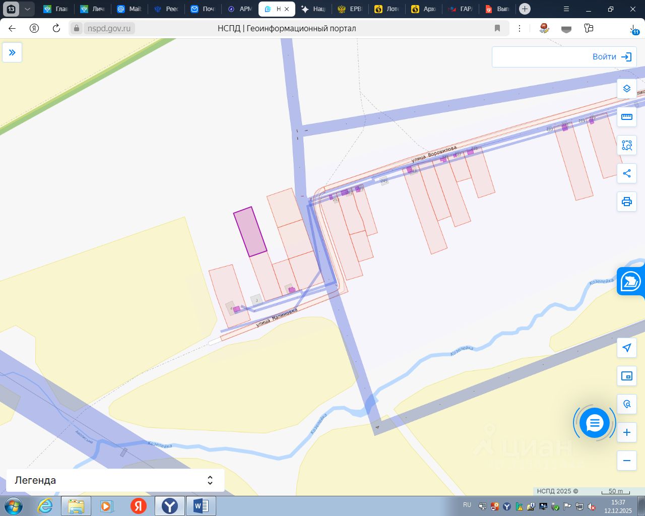
Task: Reload the НСПД page
Action: (x=56, y=28)
